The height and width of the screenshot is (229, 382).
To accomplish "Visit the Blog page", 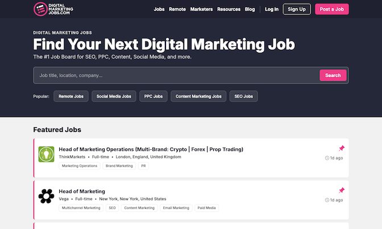I will (x=250, y=9).
